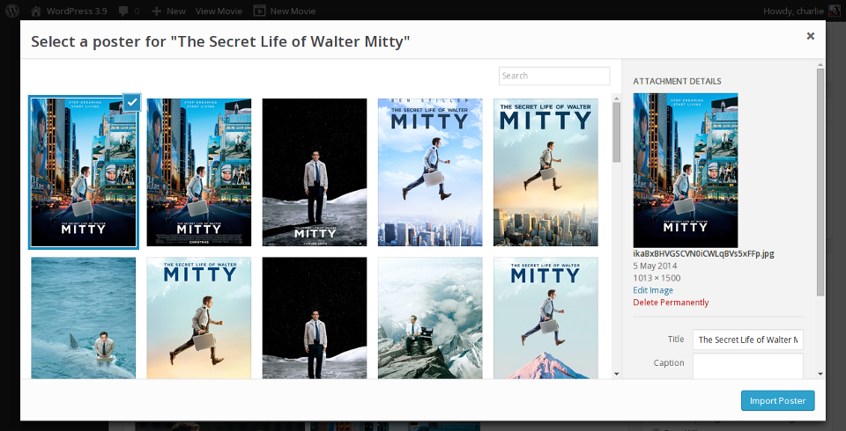Uncheck the selected Times Square poster checkmark
The width and height of the screenshot is (846, 431).
coord(130,102)
